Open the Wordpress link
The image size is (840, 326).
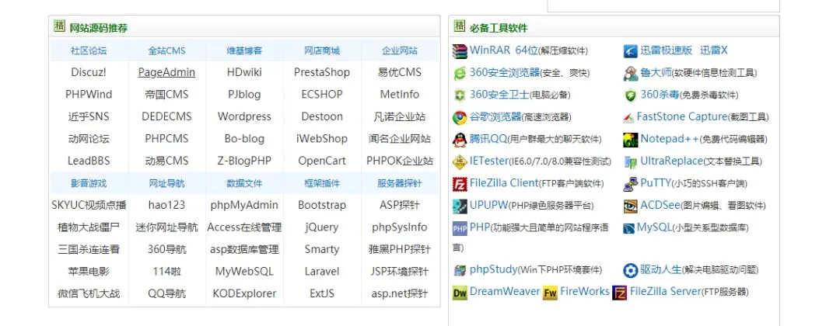(x=244, y=116)
